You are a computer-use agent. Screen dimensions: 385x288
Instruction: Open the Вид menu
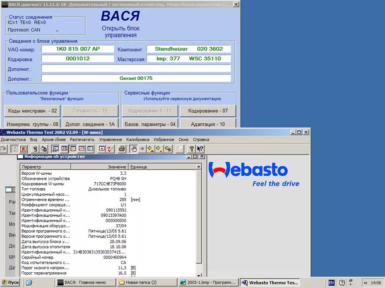(33, 139)
